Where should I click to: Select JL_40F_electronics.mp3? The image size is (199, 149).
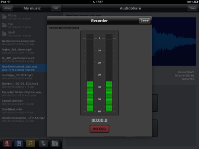pyautogui.click(x=24, y=60)
